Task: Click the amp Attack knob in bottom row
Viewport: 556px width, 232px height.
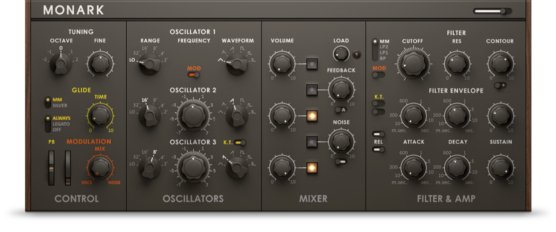Action: (413, 168)
